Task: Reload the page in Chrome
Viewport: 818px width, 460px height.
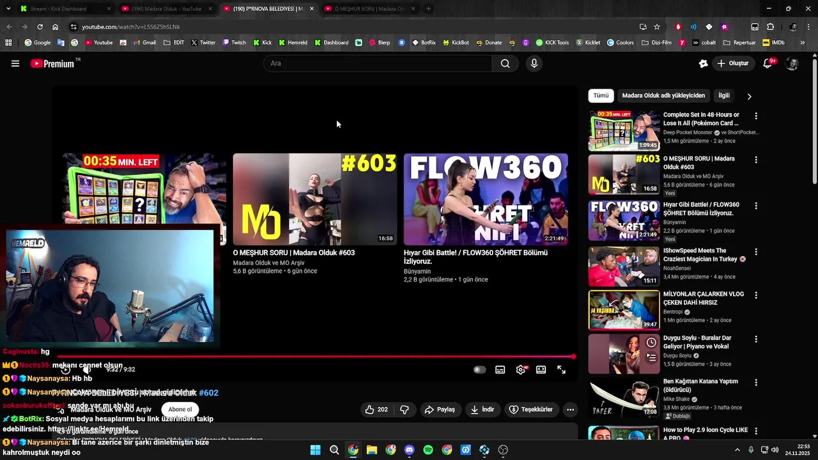Action: click(x=40, y=27)
